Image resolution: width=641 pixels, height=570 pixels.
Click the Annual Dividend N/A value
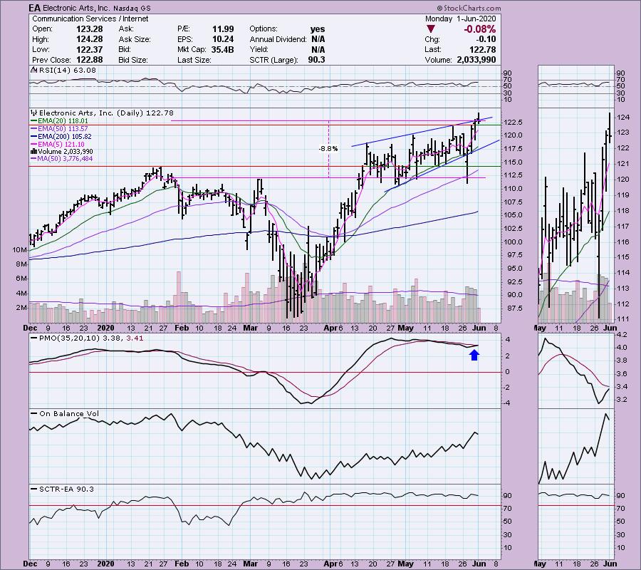click(x=318, y=39)
